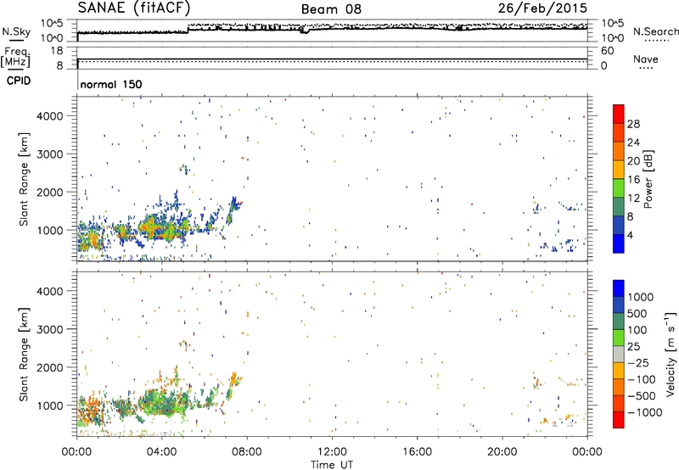Select the Freq. [MHz] axis label
The image size is (679, 470).
pos(16,57)
